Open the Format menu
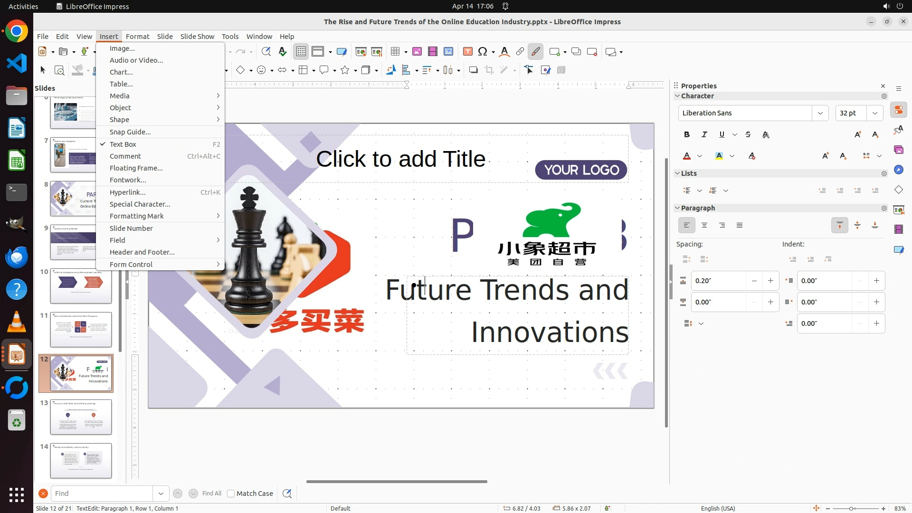The height and width of the screenshot is (513, 912). point(137,37)
